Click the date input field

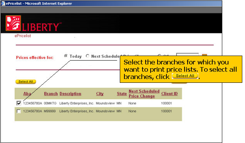[x=187, y=54]
